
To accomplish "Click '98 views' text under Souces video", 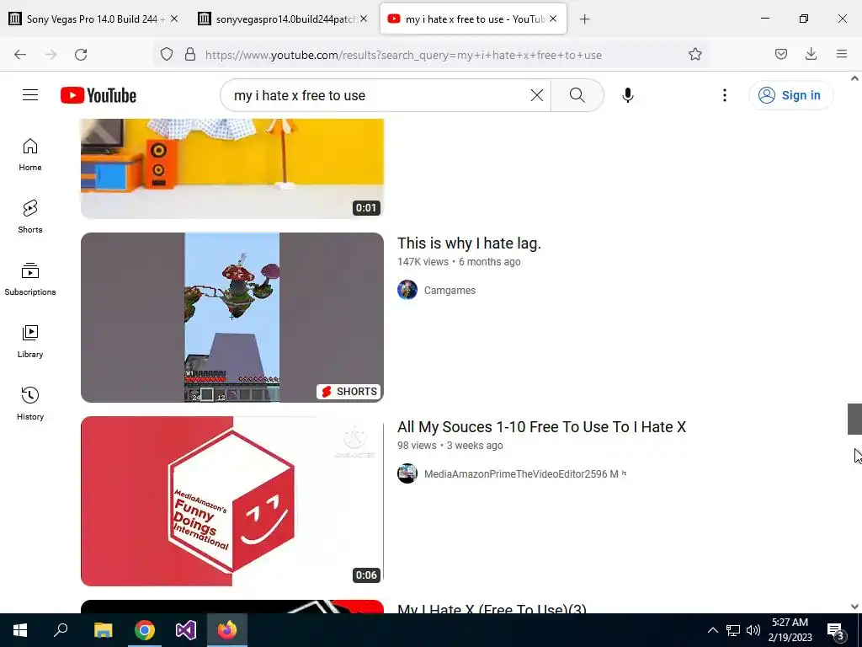I will coord(417,446).
